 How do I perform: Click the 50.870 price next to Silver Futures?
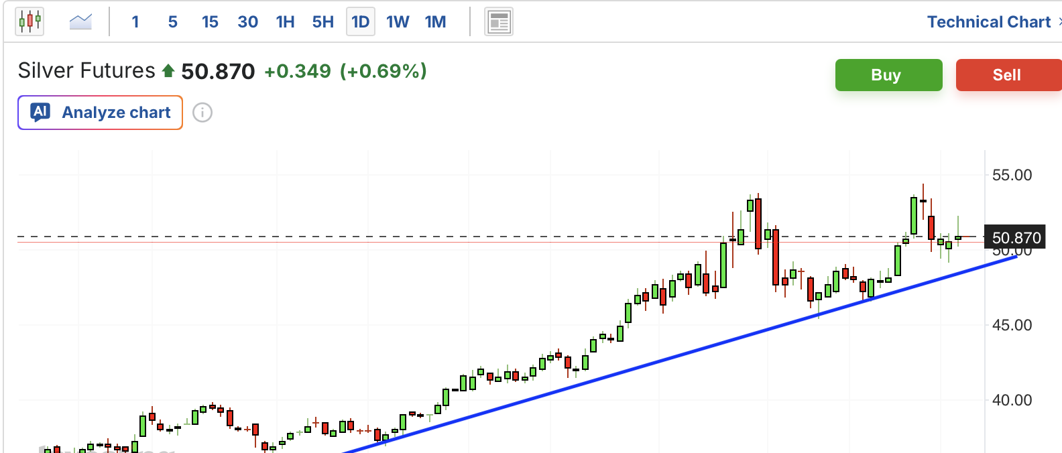tap(218, 71)
